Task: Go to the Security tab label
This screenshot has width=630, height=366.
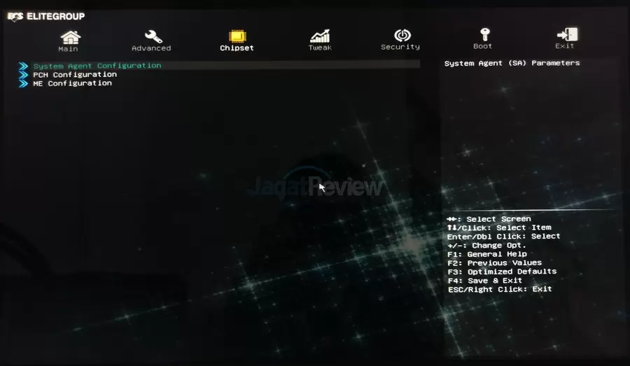Action: pyautogui.click(x=400, y=47)
